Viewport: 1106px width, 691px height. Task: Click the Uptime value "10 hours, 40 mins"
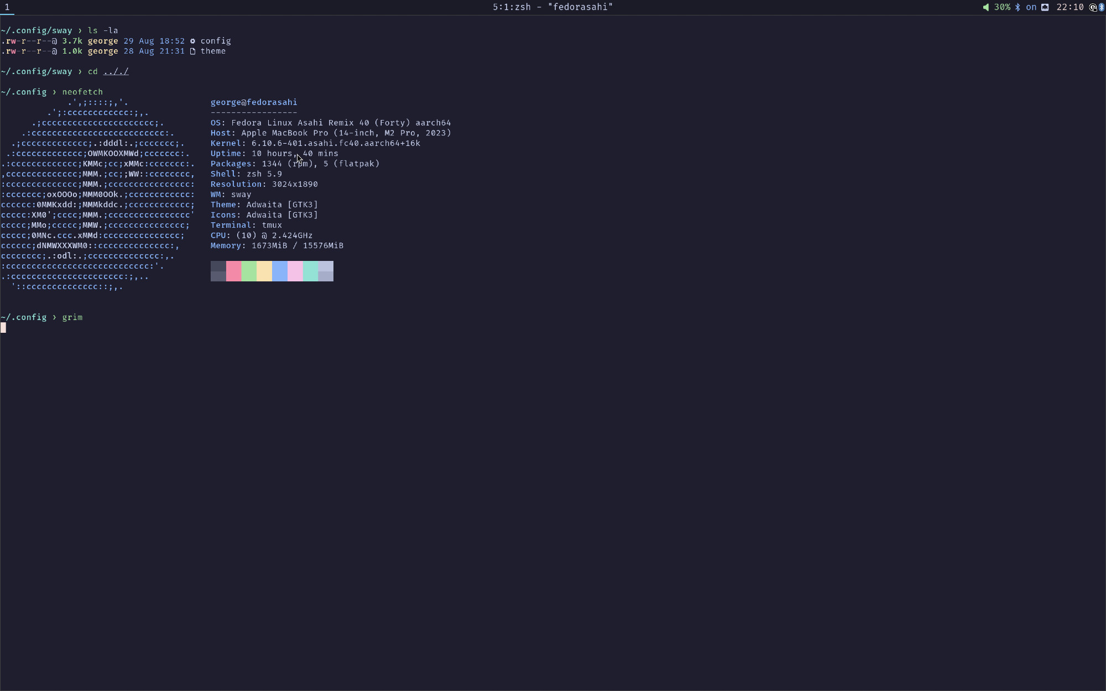click(x=295, y=154)
